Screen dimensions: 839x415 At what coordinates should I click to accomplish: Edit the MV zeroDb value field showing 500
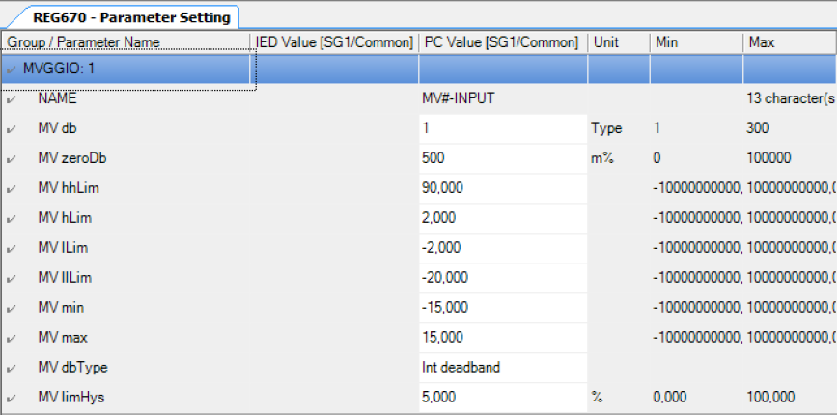pyautogui.click(x=503, y=158)
